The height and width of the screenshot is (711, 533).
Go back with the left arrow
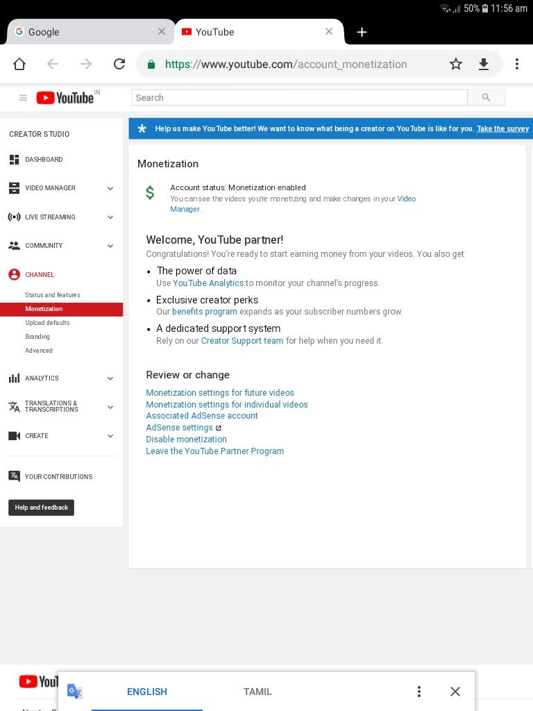[53, 64]
